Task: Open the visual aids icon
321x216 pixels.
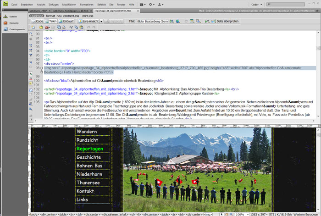Action: coord(198,21)
